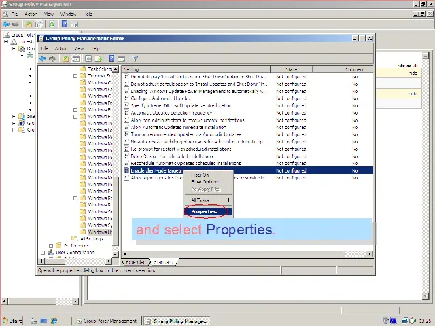The height and width of the screenshot is (326, 435).
Task: Click the Comment column header
Action: [x=343, y=69]
